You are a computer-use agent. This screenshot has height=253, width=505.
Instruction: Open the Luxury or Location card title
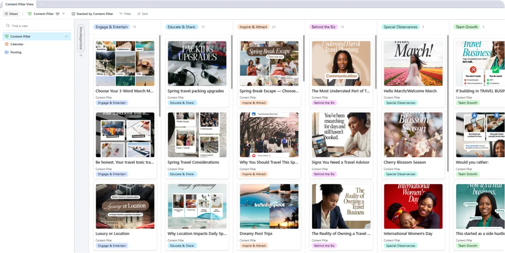pyautogui.click(x=112, y=234)
